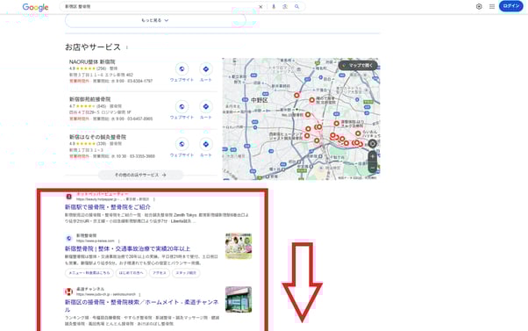Open the メニュー・料金表はこちら sitelink chip

(89, 273)
